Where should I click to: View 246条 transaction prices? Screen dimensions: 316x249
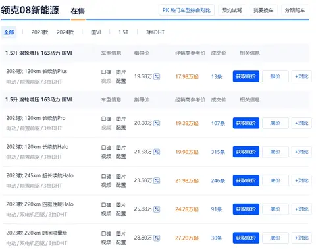pos(218,180)
